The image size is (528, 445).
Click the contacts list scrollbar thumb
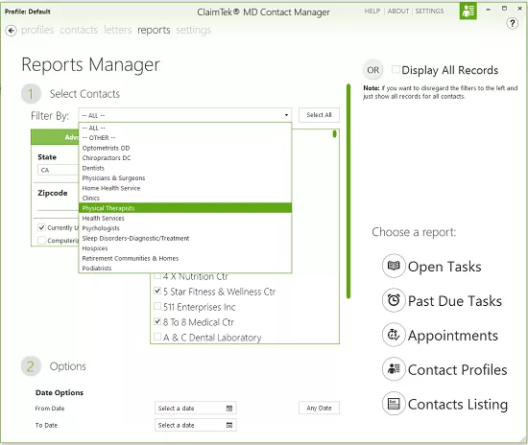coord(334,134)
